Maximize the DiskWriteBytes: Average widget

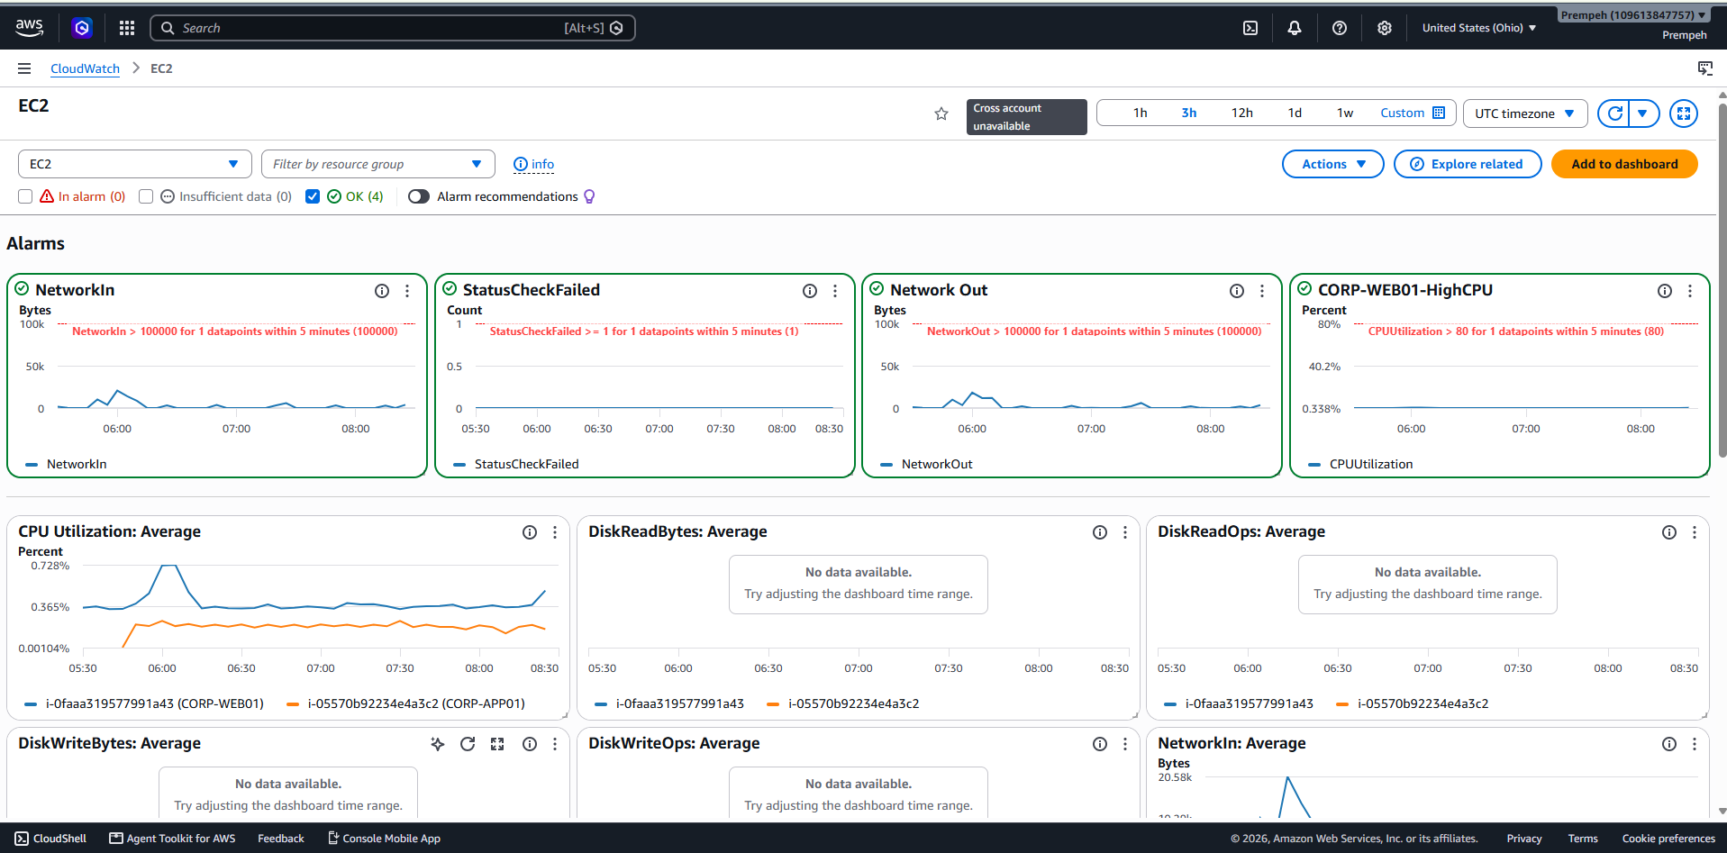coord(497,744)
